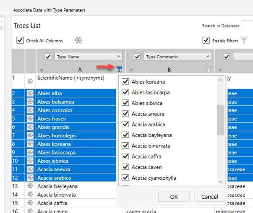Click the funnel icon next to Enable Filters
Image resolution: width=253 pixels, height=213 pixels.
point(244,40)
